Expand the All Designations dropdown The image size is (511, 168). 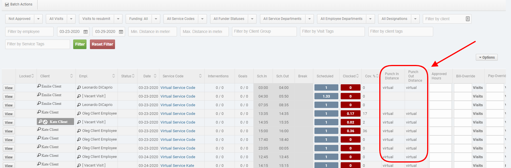[415, 19]
